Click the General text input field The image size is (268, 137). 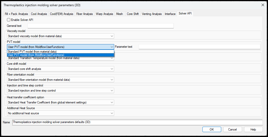[x=101, y=26]
